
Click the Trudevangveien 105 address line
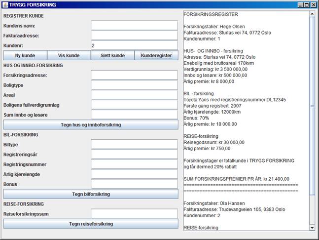tap(234, 209)
